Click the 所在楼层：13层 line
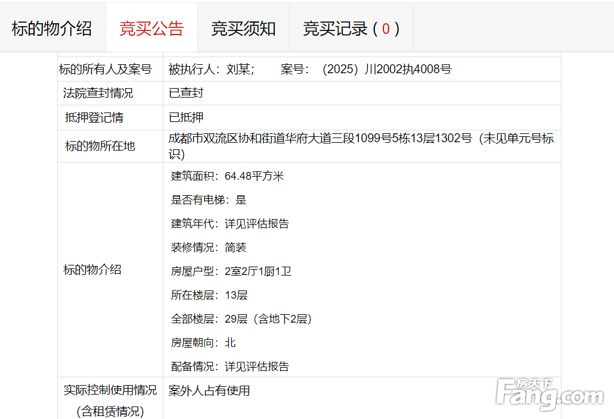Image resolution: width=614 pixels, height=419 pixels. [209, 295]
